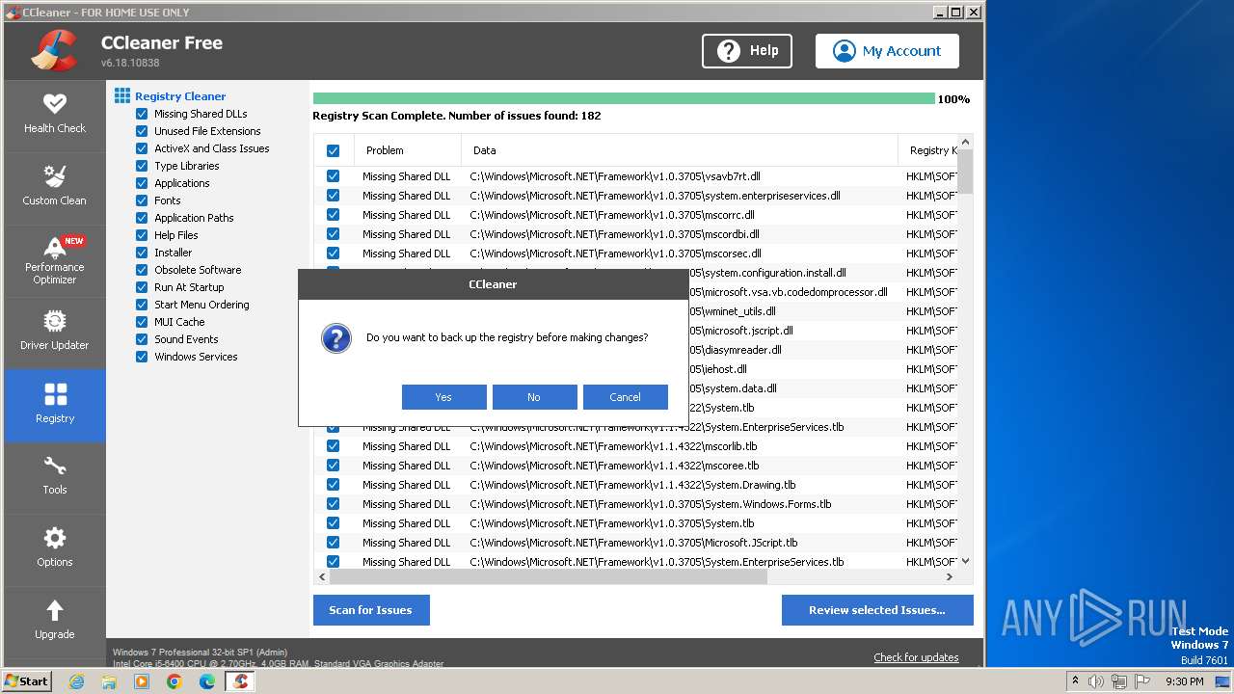Uncheck Installer option
This screenshot has height=694, width=1234.
(142, 253)
